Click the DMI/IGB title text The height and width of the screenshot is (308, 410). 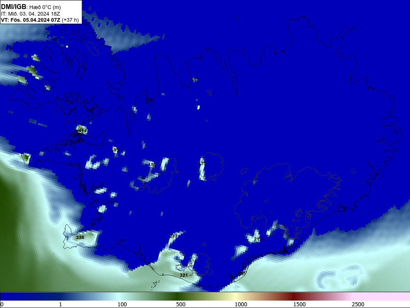click(x=14, y=6)
